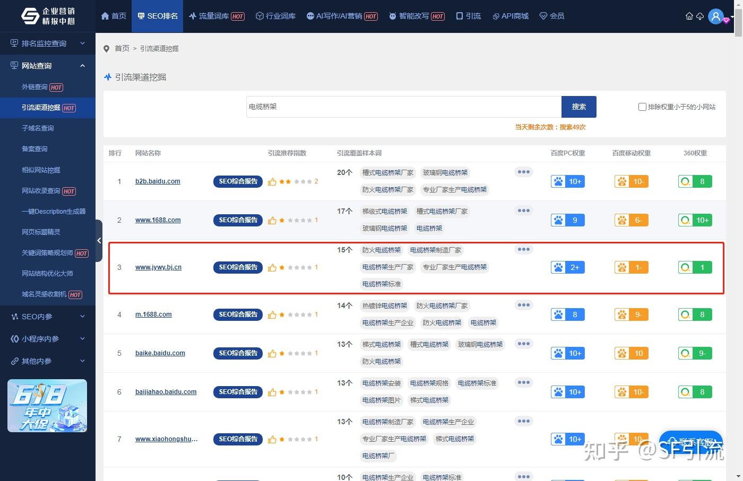This screenshot has width=743, height=481.
Task: Open the user avatar menu
Action: tap(716, 16)
